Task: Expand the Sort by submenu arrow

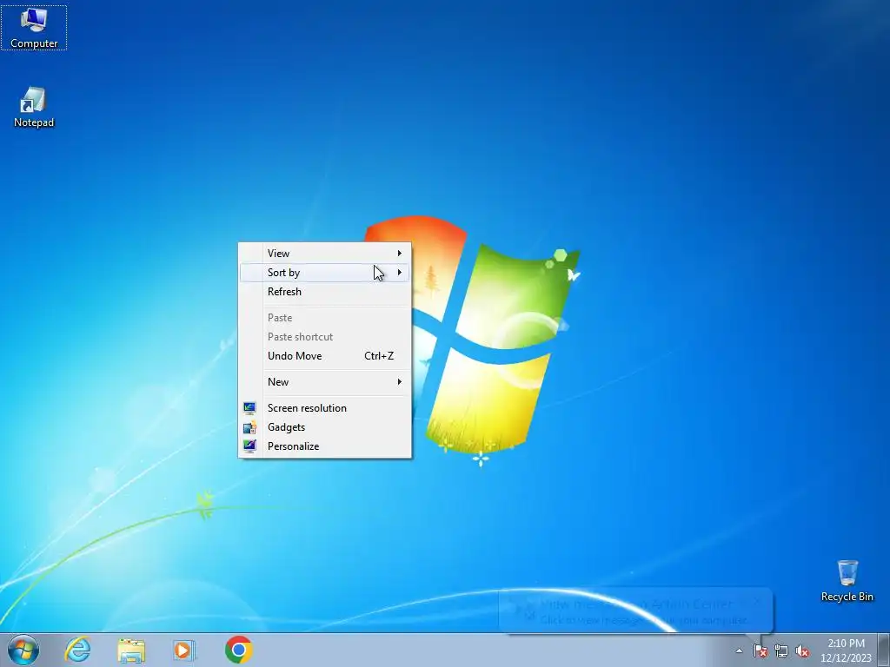Action: click(x=400, y=272)
